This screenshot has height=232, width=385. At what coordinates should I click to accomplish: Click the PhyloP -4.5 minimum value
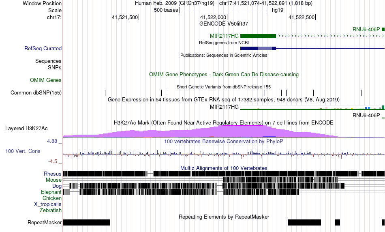click(53, 161)
